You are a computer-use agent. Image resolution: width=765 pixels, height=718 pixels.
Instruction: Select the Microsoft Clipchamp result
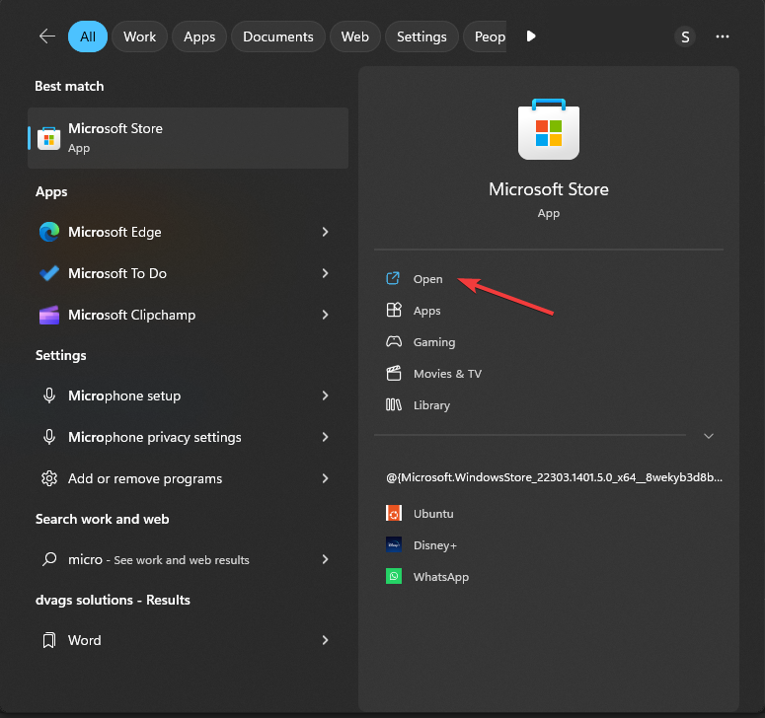click(130, 315)
